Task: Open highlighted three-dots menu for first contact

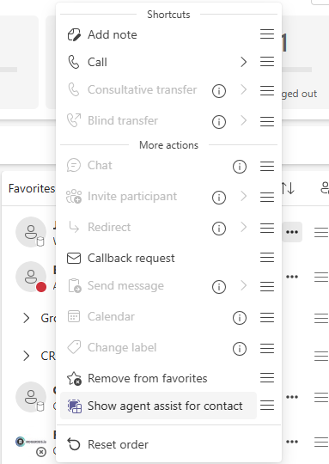Action: (292, 232)
